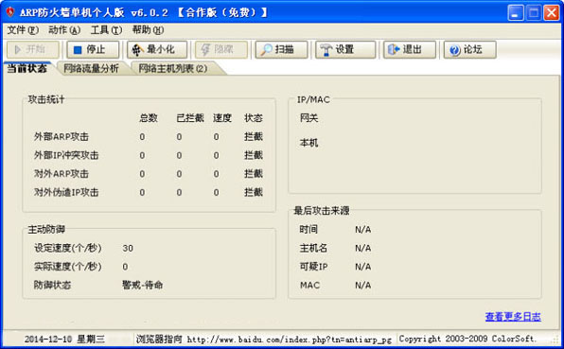Image resolution: width=564 pixels, height=349 pixels.
Task: Click the 实际速度(个/秒) label
Action: (x=68, y=267)
